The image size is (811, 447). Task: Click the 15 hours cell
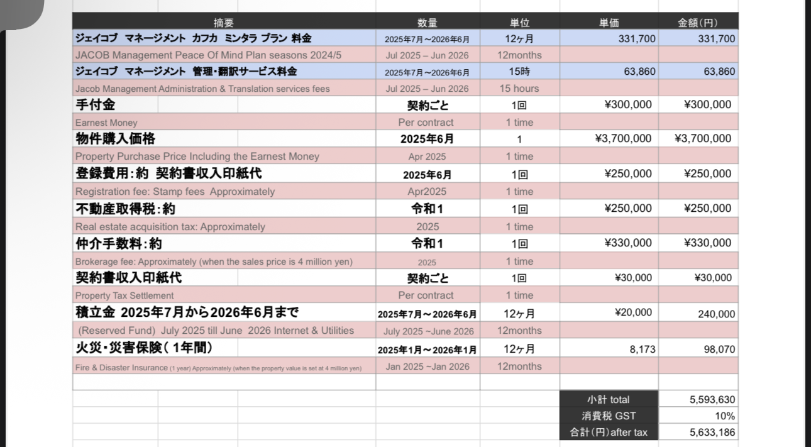pos(519,89)
